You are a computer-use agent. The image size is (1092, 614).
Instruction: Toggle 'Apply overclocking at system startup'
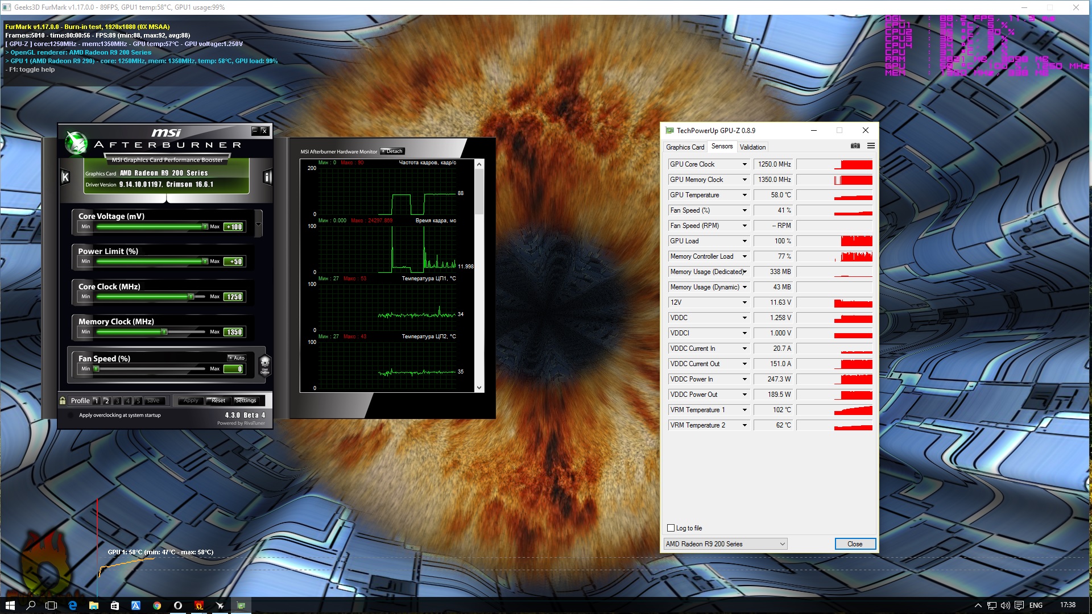click(x=71, y=416)
